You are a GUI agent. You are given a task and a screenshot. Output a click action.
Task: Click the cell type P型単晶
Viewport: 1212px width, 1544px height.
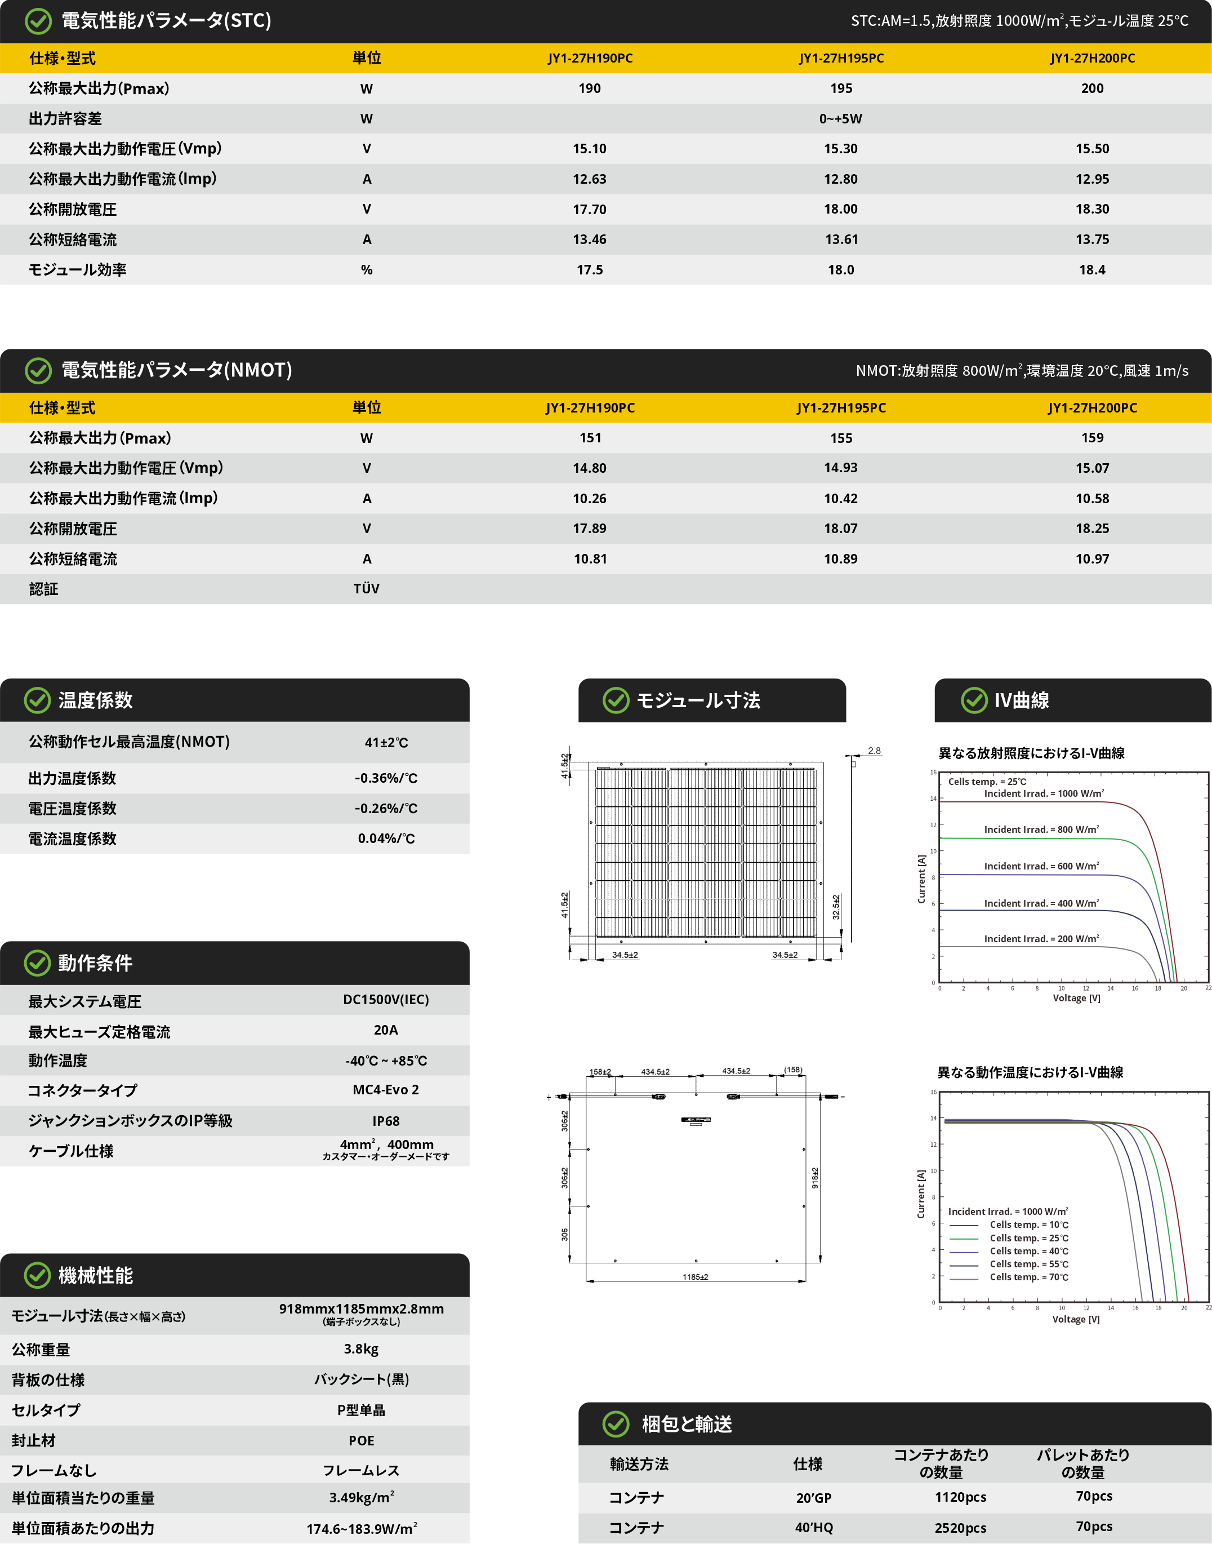(x=361, y=1410)
